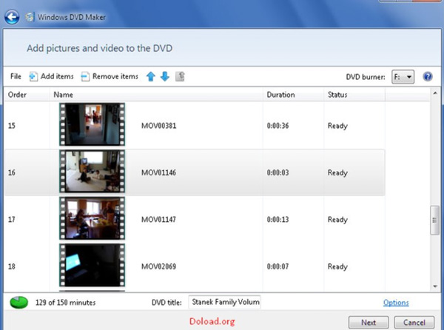Select the MOV01146 video thumbnail
Screen dimensions: 444x330
tap(92, 171)
